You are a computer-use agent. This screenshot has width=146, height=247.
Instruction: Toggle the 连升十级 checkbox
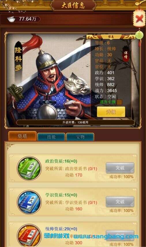pos(119,102)
